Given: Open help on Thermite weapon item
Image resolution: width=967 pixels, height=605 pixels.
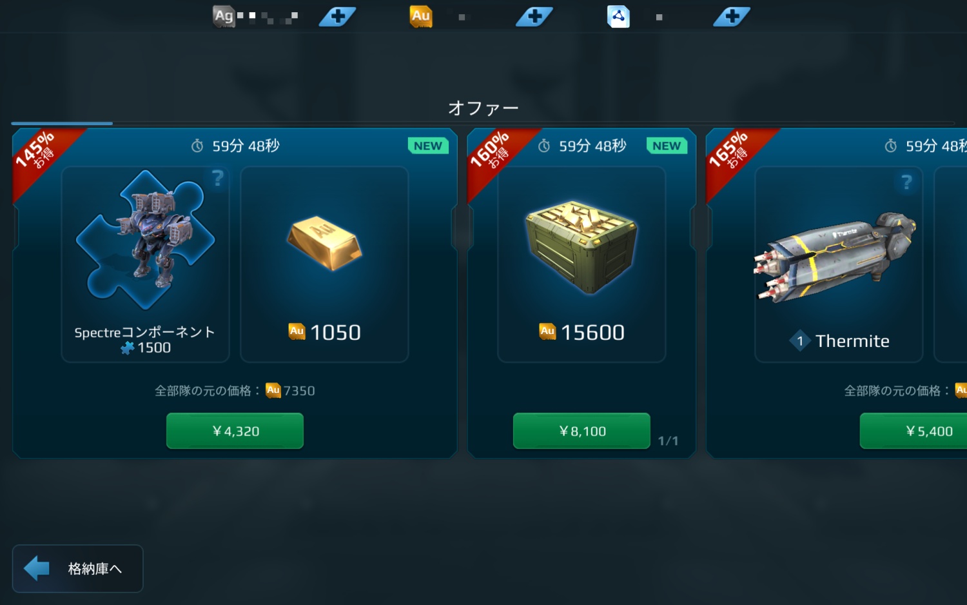Looking at the screenshot, I should pos(906,183).
